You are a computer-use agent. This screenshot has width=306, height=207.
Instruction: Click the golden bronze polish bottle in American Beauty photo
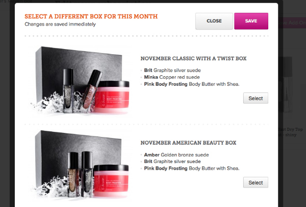(73, 174)
